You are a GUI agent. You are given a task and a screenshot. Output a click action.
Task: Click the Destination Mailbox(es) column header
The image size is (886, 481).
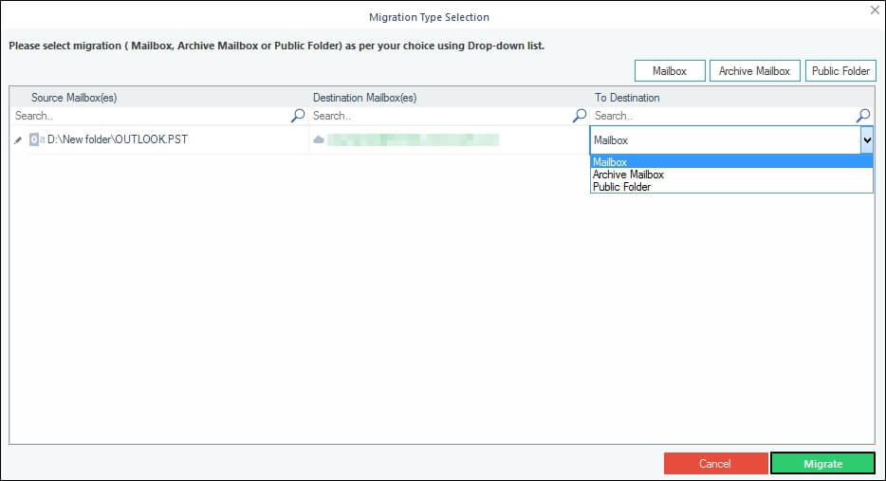[364, 98]
